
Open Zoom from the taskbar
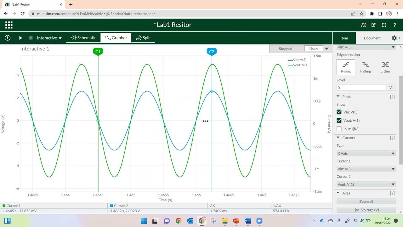point(259,221)
